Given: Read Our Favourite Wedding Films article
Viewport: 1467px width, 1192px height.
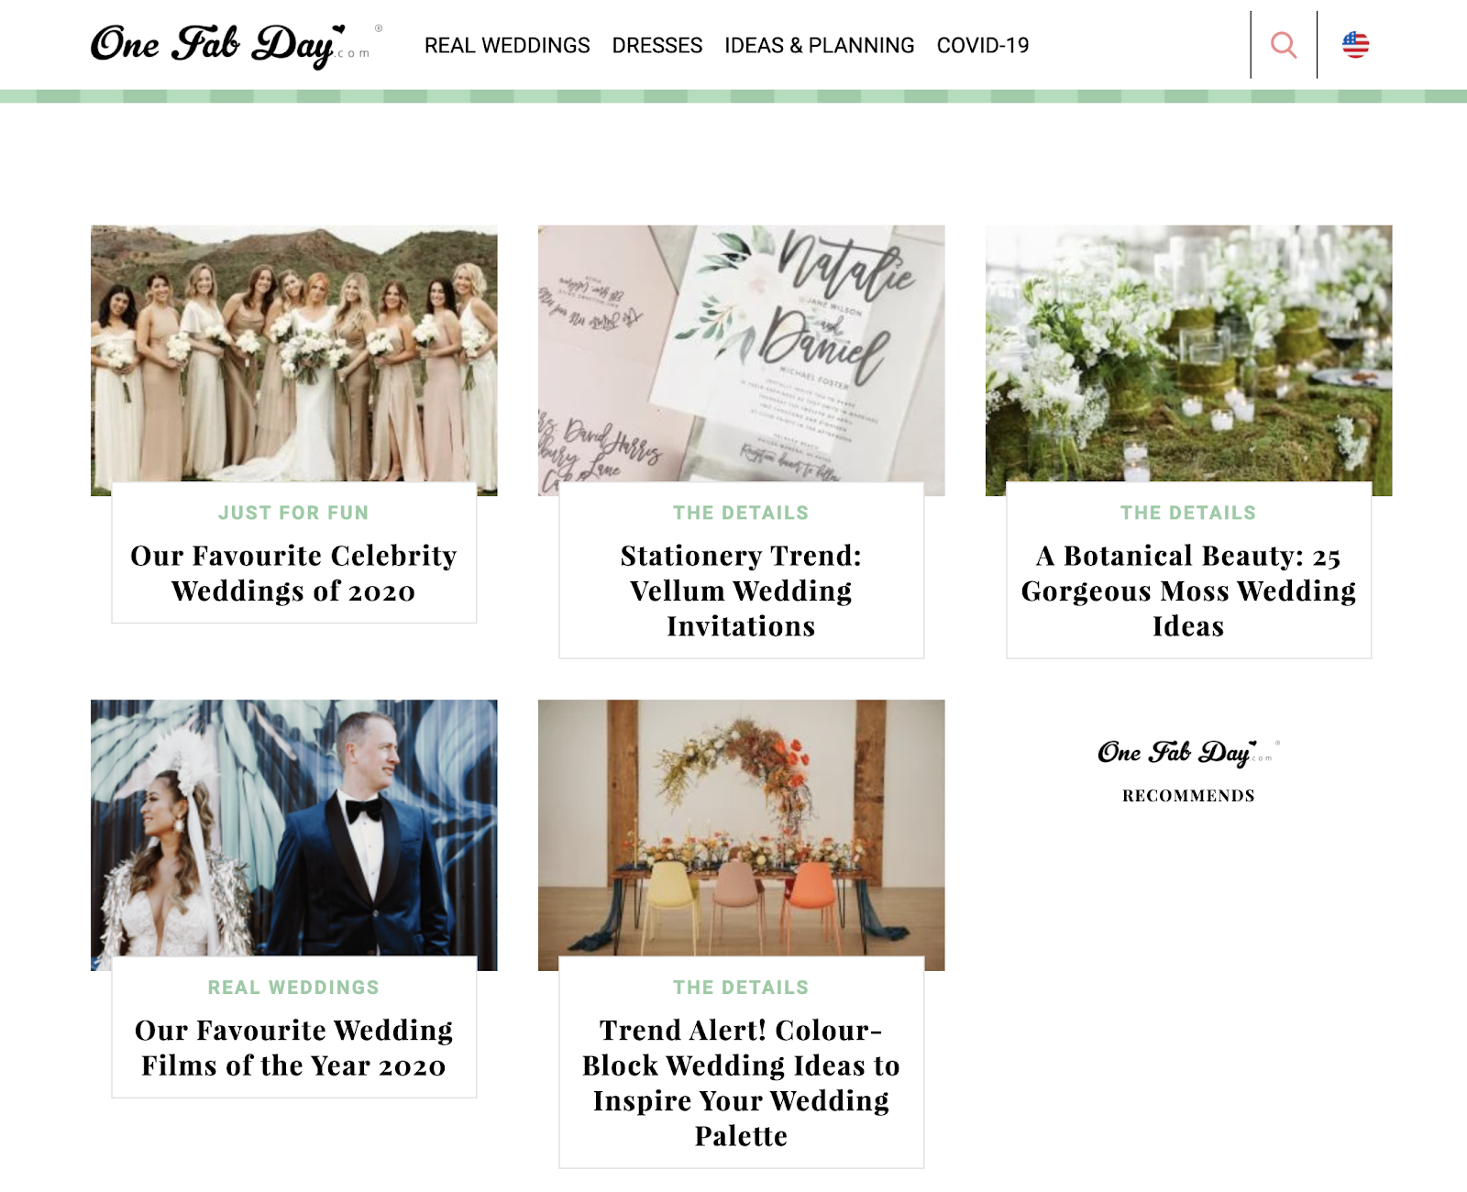Looking at the screenshot, I should [x=294, y=1048].
